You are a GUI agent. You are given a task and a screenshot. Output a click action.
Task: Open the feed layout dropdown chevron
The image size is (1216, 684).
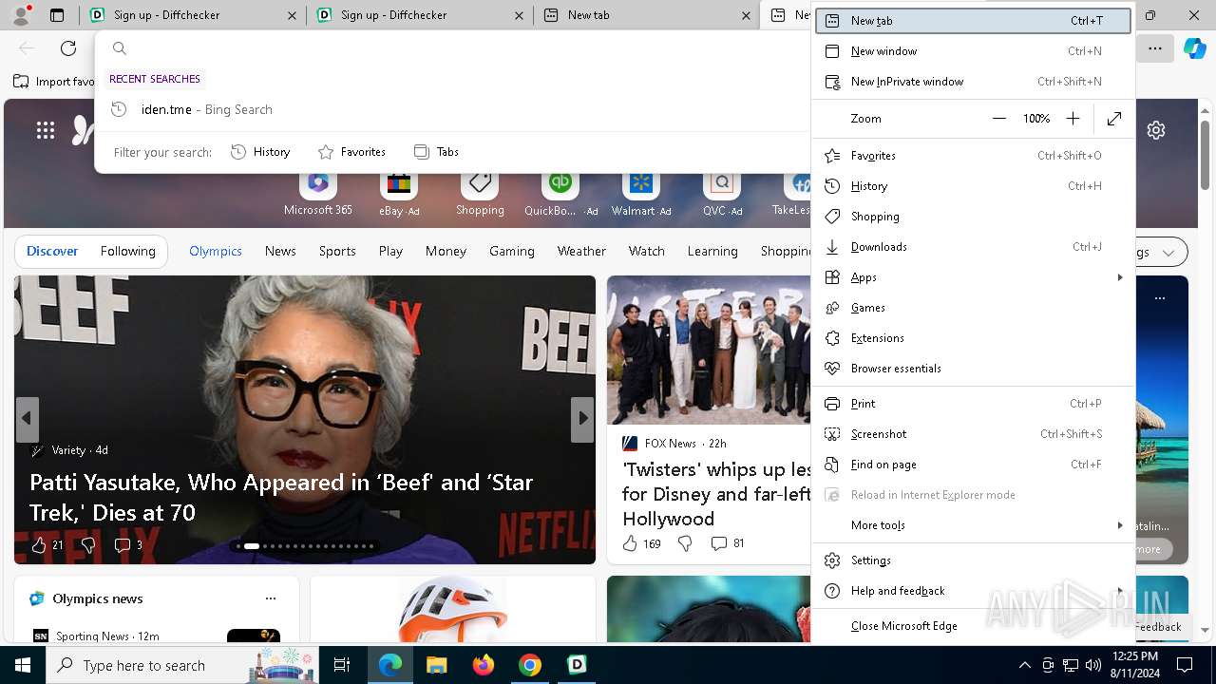tap(1168, 253)
